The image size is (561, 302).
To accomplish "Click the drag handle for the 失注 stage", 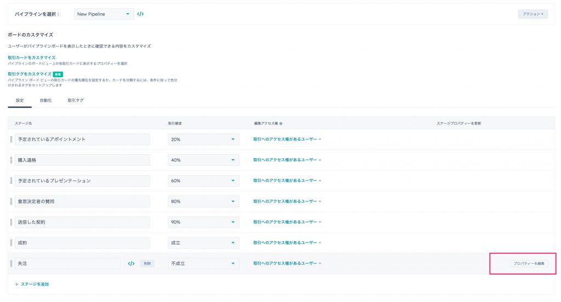I will [x=11, y=264].
